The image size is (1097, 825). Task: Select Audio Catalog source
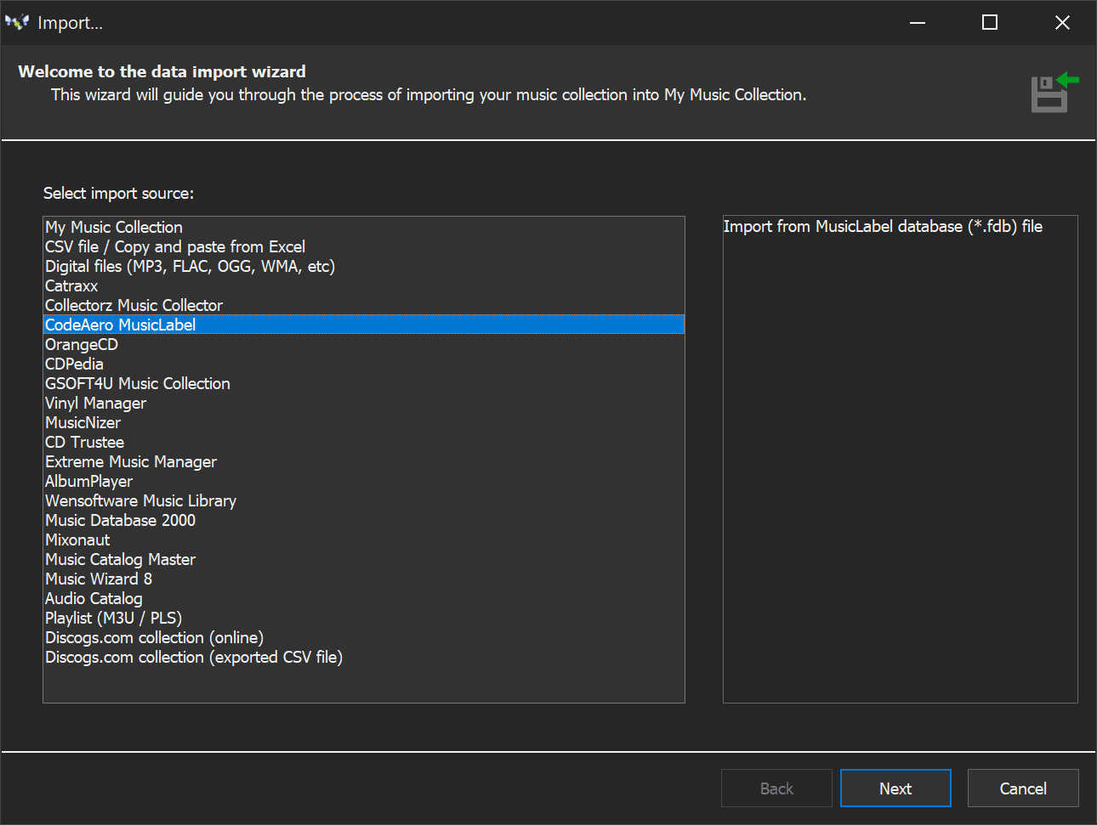pyautogui.click(x=364, y=598)
